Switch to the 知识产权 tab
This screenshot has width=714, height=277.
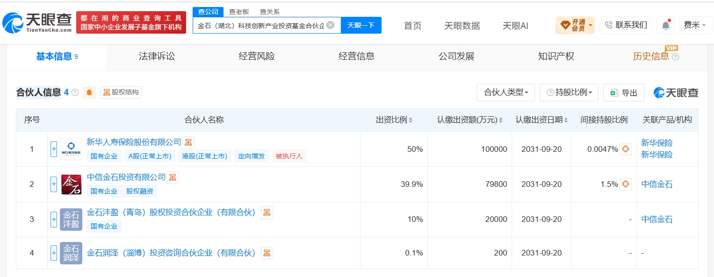(x=556, y=57)
